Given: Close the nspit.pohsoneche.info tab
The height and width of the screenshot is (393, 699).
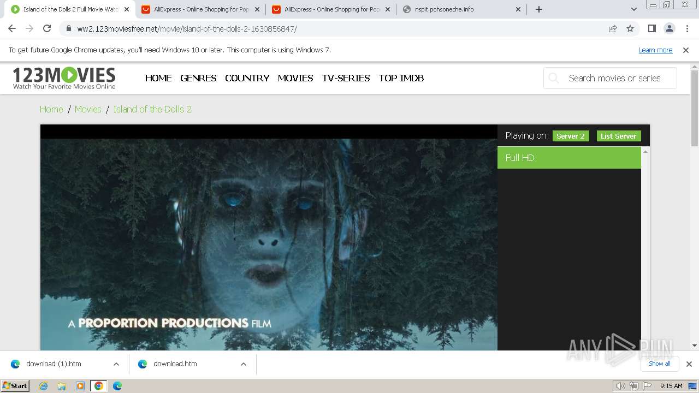Looking at the screenshot, I should (518, 9).
